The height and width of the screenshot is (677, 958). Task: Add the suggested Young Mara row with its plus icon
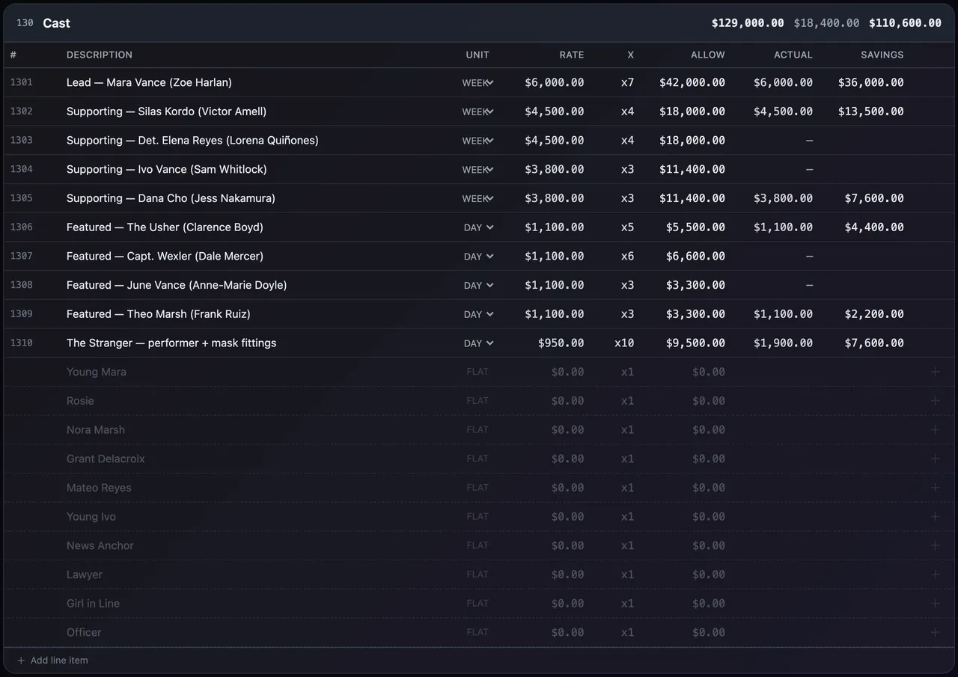(935, 372)
